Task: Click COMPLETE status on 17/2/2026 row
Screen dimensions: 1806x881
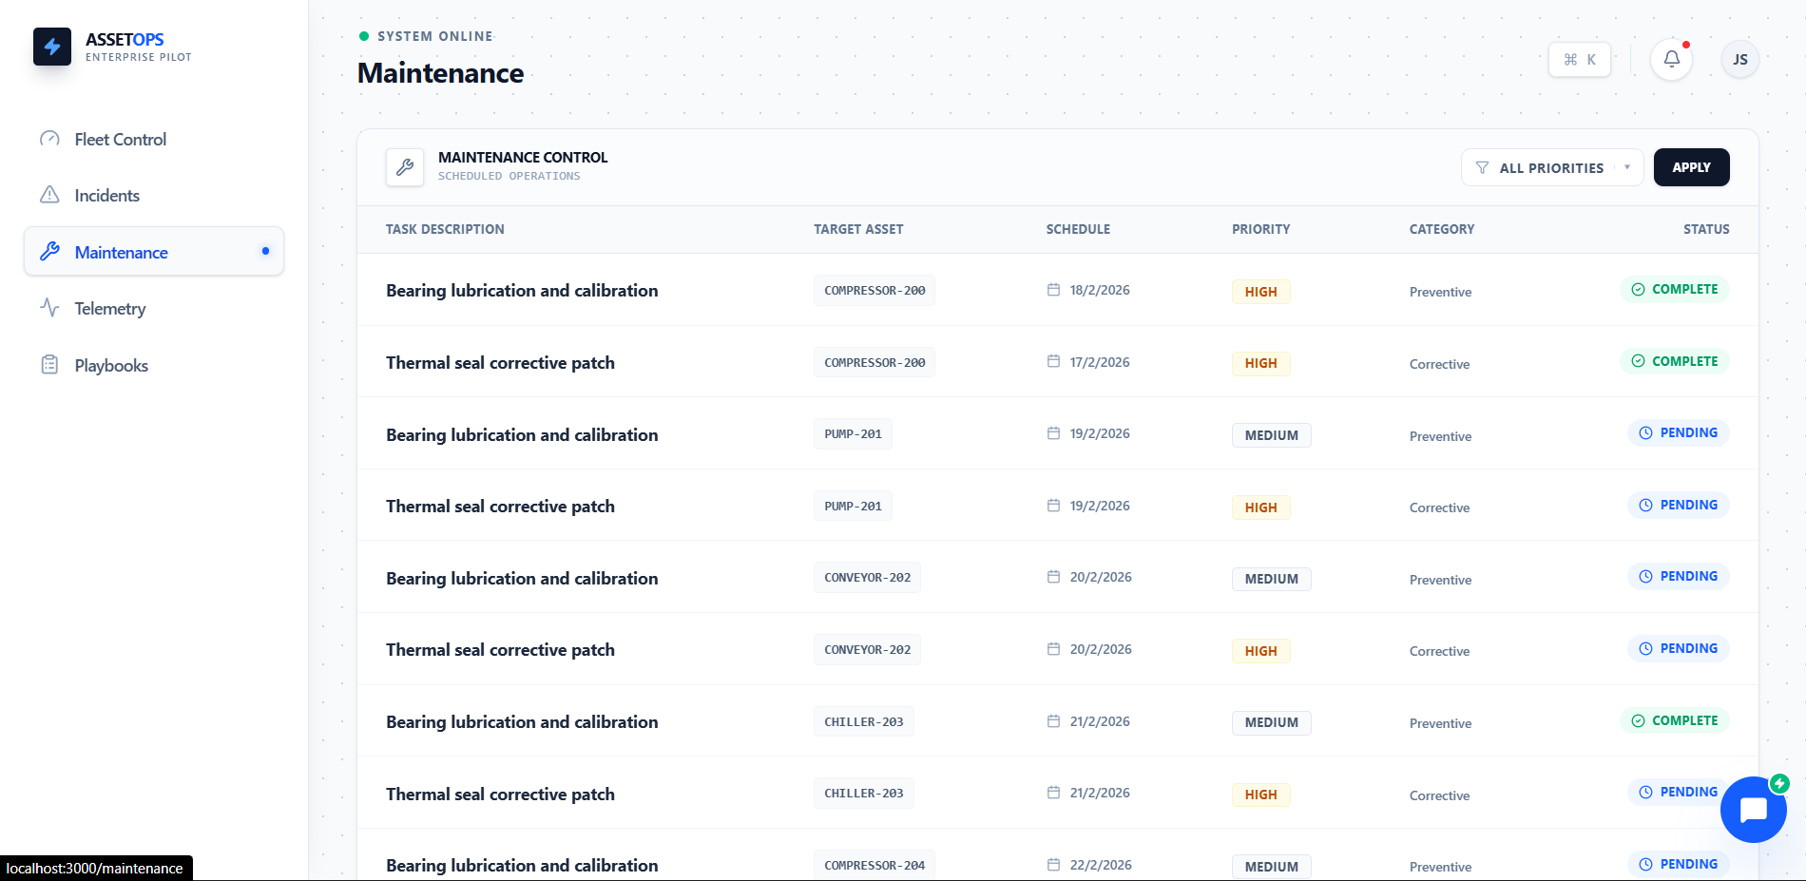Action: coord(1675,361)
